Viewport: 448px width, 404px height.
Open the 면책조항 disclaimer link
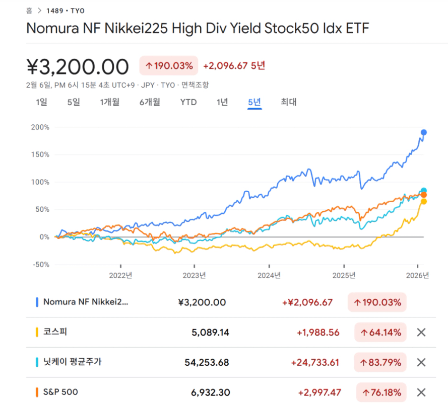[x=195, y=85]
